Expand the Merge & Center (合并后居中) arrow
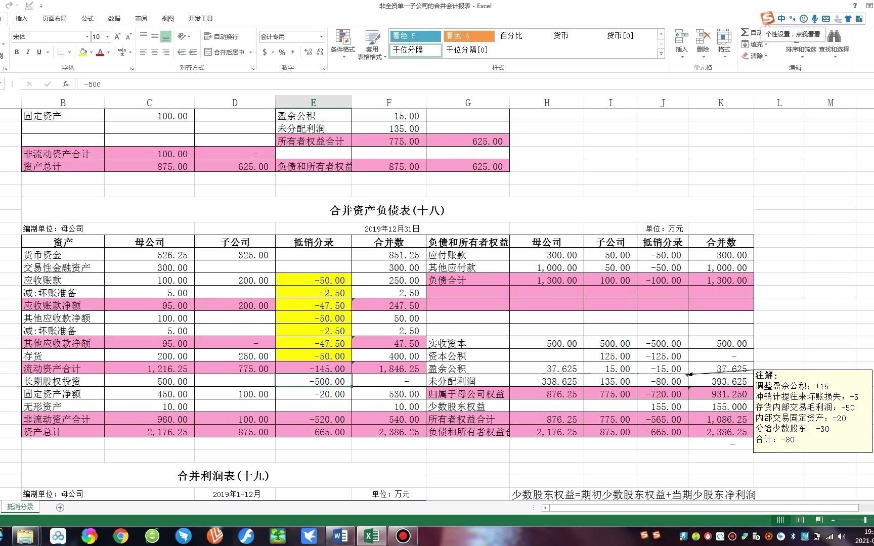The height and width of the screenshot is (546, 874). coord(250,52)
